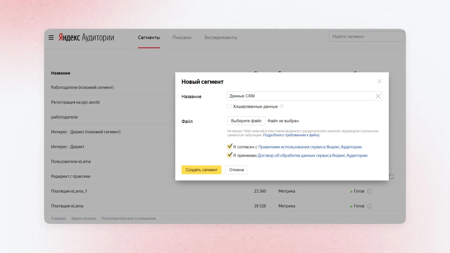Focus the Найти сегмент search field
Image resolution: width=450 pixels, height=253 pixels.
coord(366,37)
